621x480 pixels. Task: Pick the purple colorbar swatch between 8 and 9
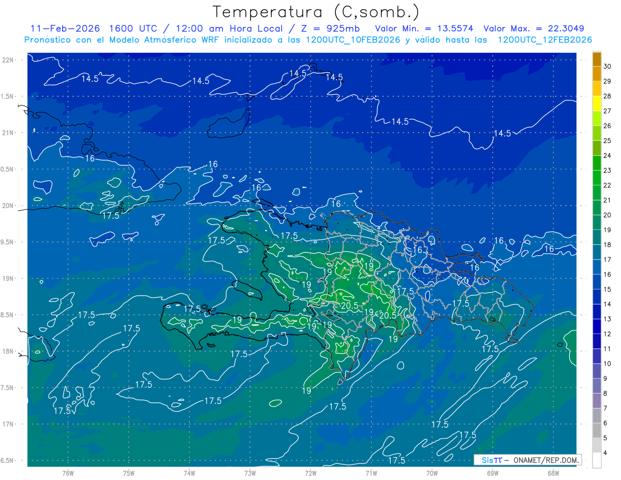click(x=597, y=386)
